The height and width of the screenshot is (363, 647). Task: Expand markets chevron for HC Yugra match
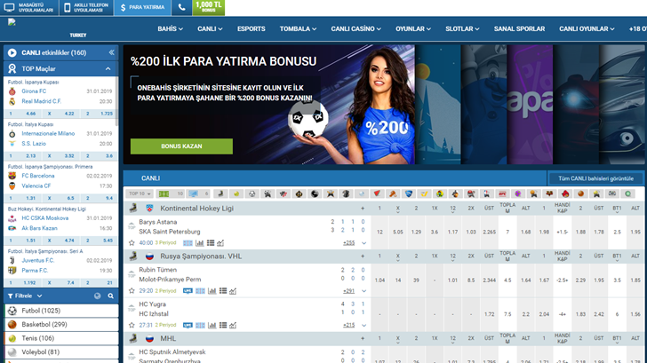tap(364, 325)
